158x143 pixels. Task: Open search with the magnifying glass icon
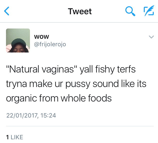(130, 11)
